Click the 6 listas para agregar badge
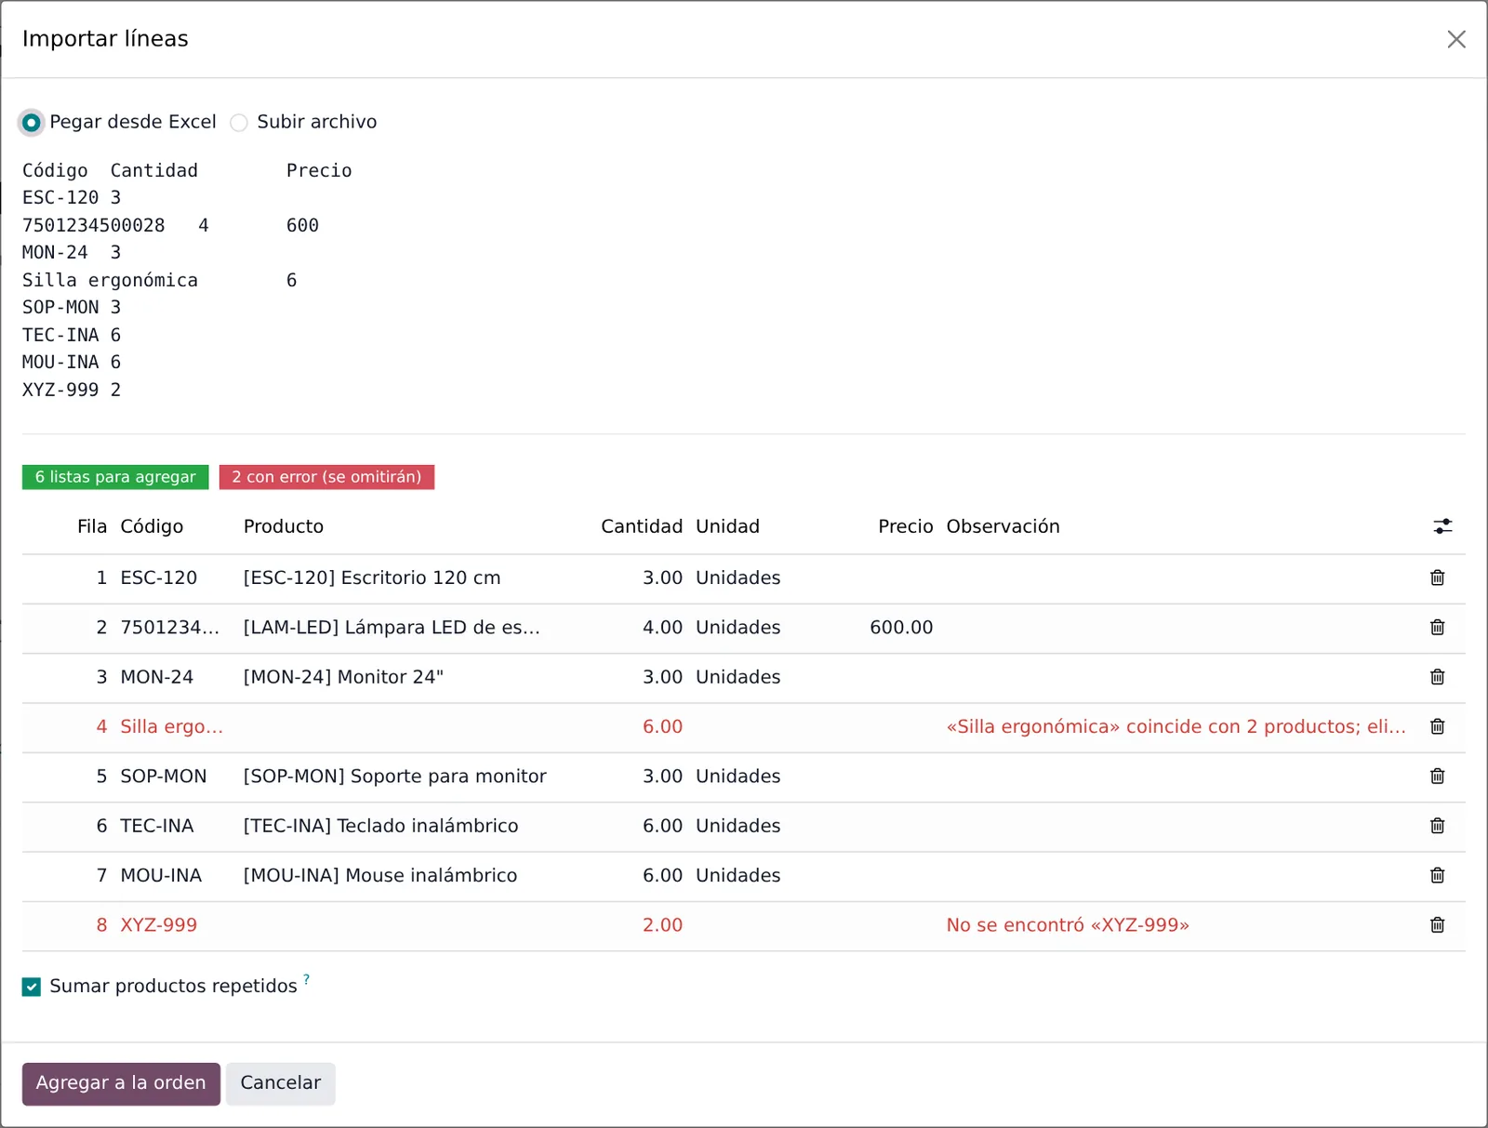 pyautogui.click(x=115, y=477)
